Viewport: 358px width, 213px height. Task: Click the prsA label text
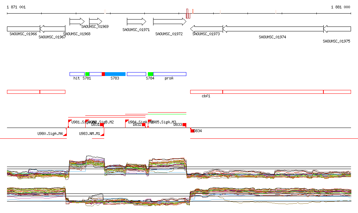click(x=169, y=78)
